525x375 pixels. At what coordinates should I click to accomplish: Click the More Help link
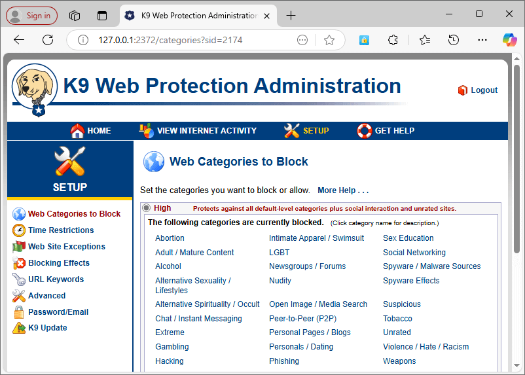click(x=343, y=190)
